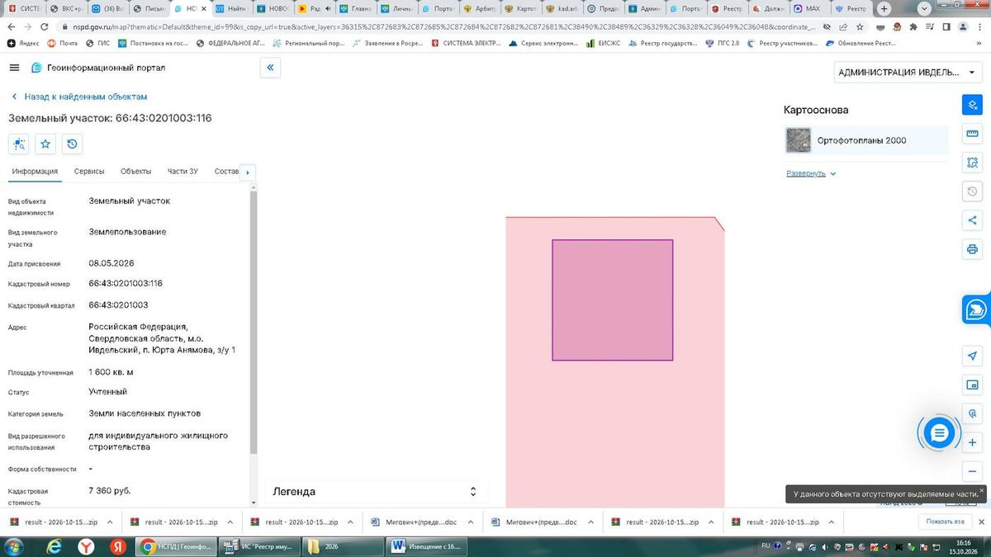The height and width of the screenshot is (557, 991).
Task: Click Показать все downloads button
Action: pyautogui.click(x=945, y=522)
